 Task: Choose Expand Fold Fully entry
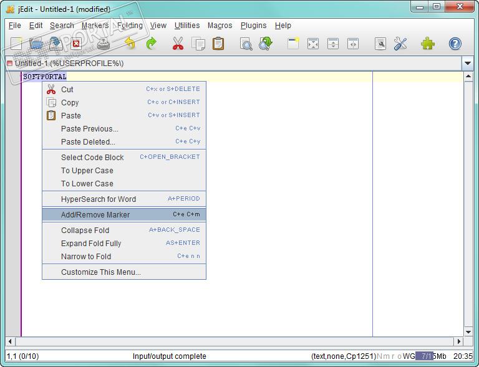[x=124, y=244]
